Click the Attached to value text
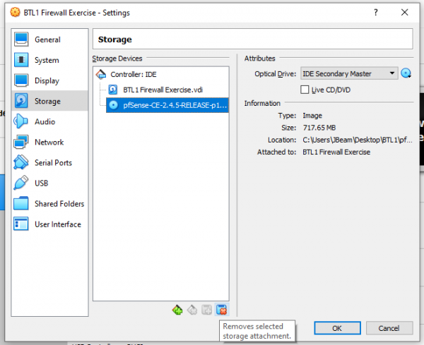Viewport: 424px width, 345px height. (336, 152)
